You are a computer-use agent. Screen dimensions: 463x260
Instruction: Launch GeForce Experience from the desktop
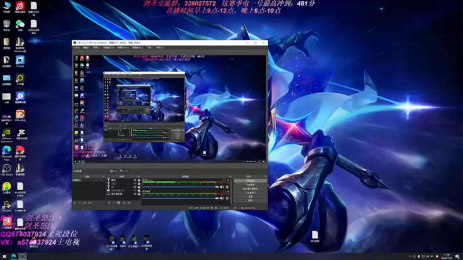(x=6, y=135)
